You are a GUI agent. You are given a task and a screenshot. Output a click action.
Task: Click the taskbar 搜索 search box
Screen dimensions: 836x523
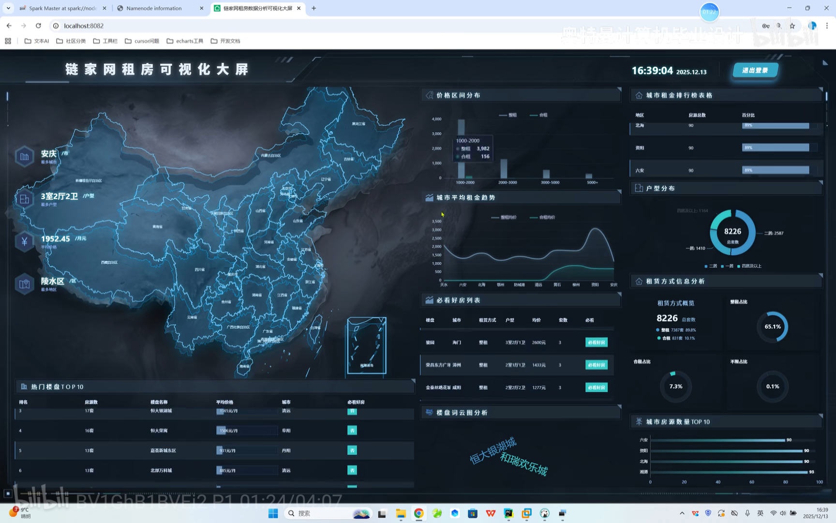(x=328, y=513)
